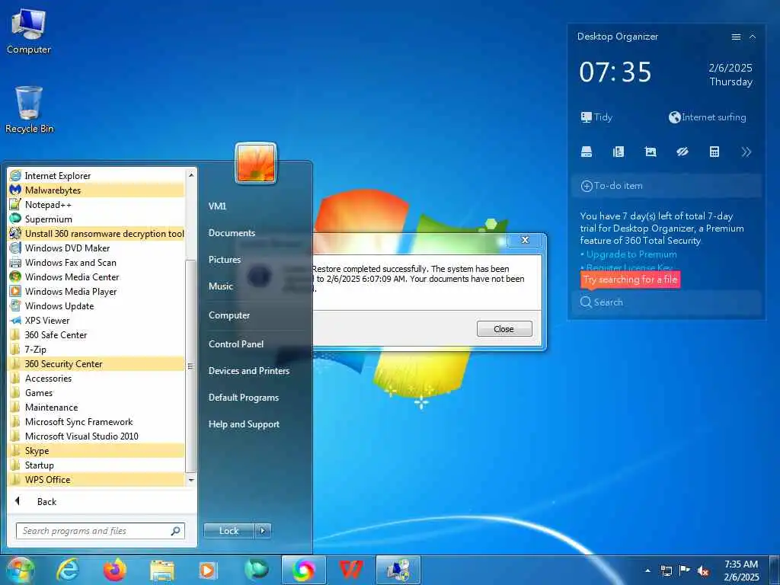Expand the 360 Security Center folder
This screenshot has height=585, width=780.
click(97, 363)
